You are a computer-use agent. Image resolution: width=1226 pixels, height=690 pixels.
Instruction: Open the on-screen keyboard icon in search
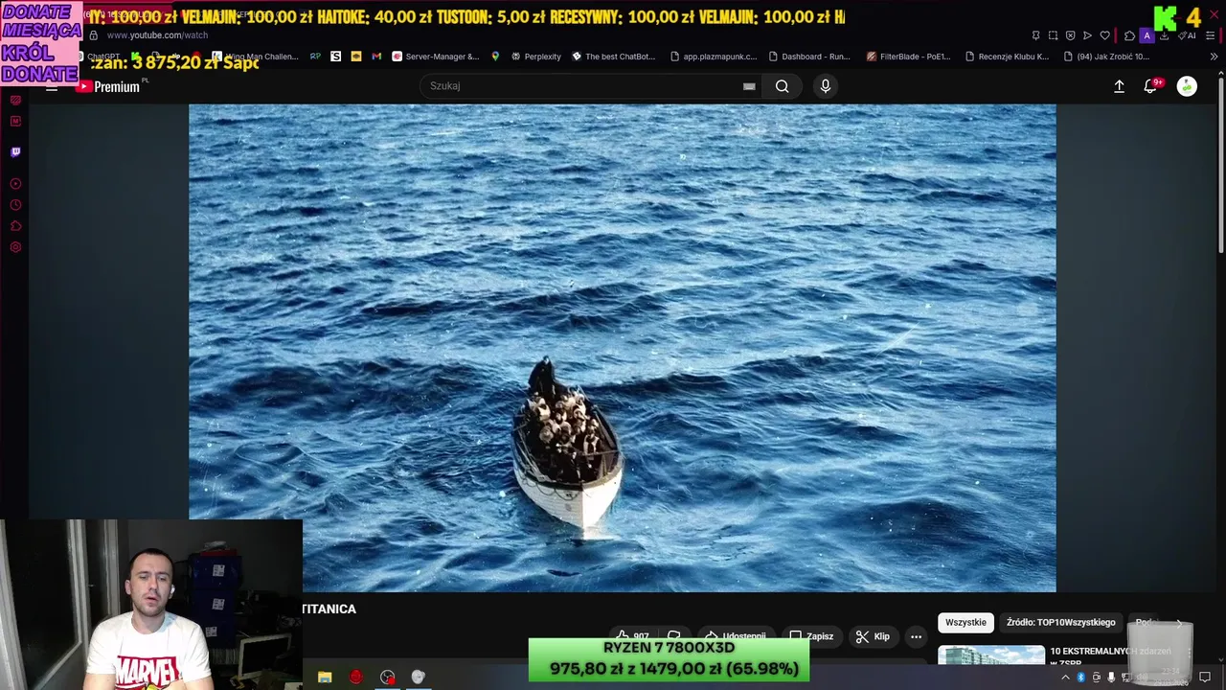pyautogui.click(x=749, y=86)
